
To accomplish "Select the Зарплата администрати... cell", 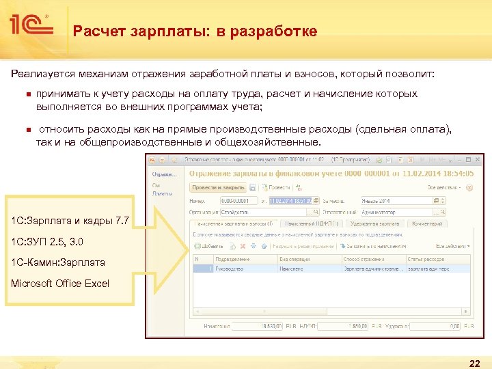I will click(x=374, y=269).
